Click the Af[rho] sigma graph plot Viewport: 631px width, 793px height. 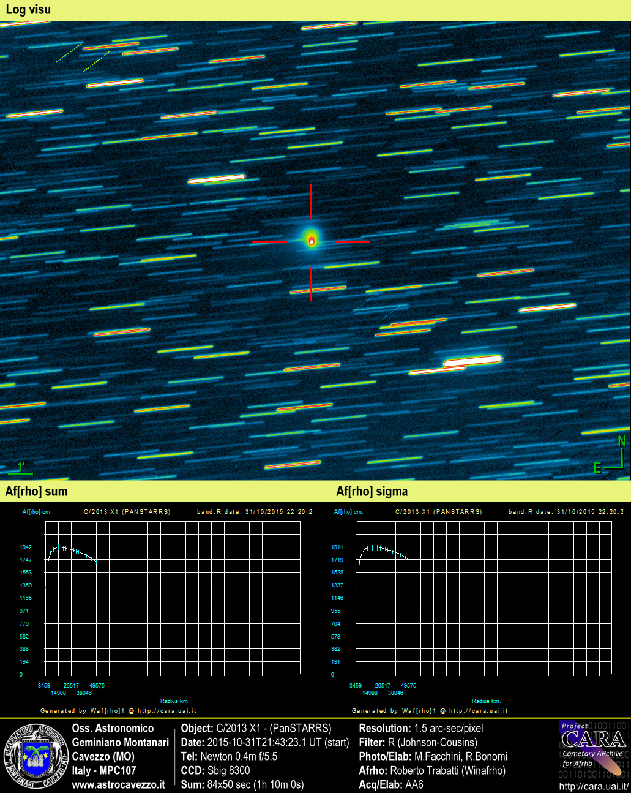[x=484, y=598]
